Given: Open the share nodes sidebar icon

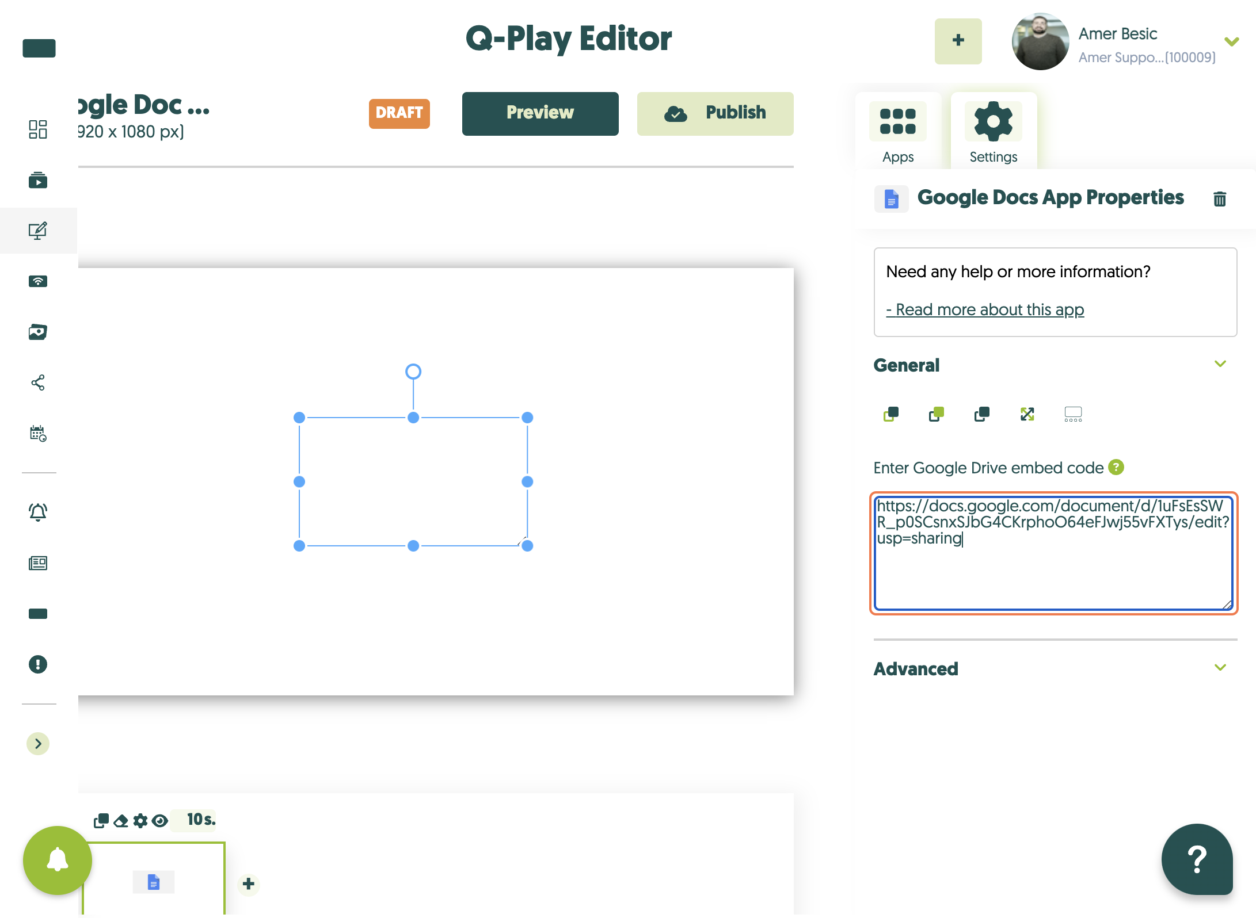Looking at the screenshot, I should 38,382.
